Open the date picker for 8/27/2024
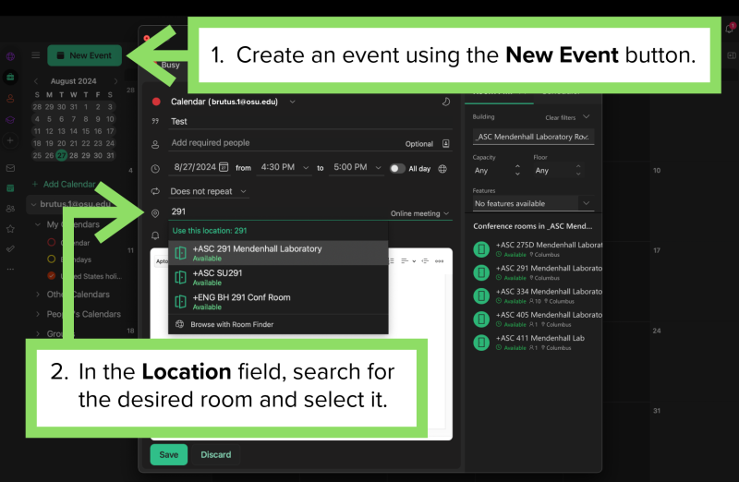739x482 pixels. [224, 167]
